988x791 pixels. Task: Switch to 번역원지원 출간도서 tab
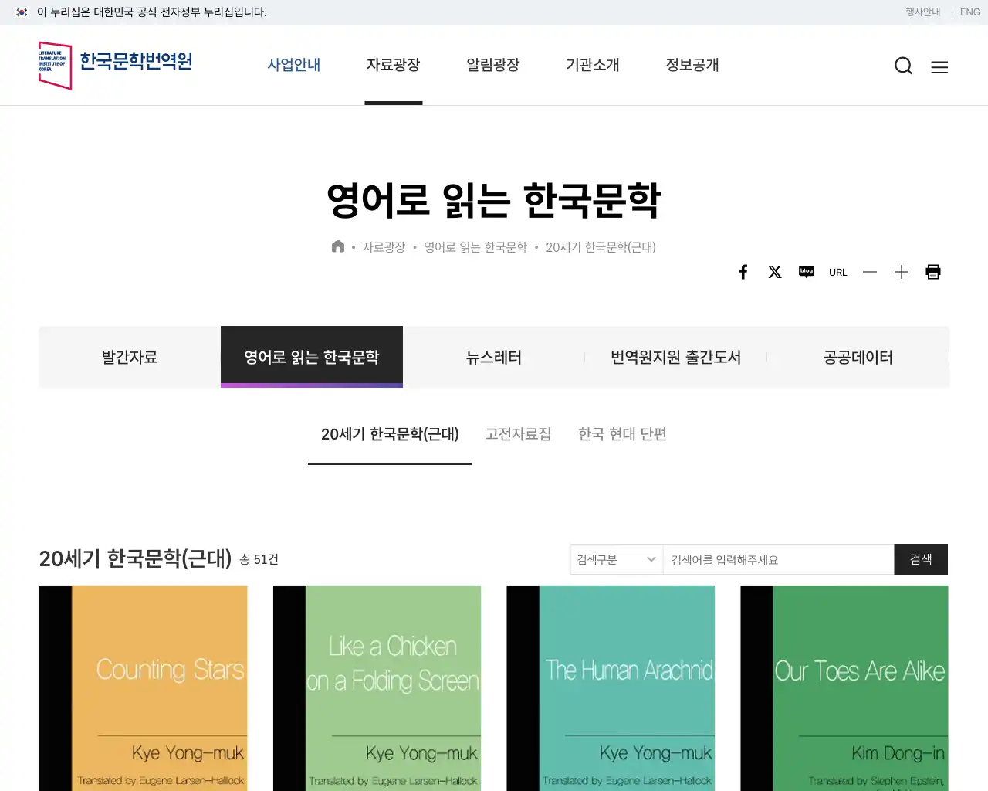(x=676, y=357)
